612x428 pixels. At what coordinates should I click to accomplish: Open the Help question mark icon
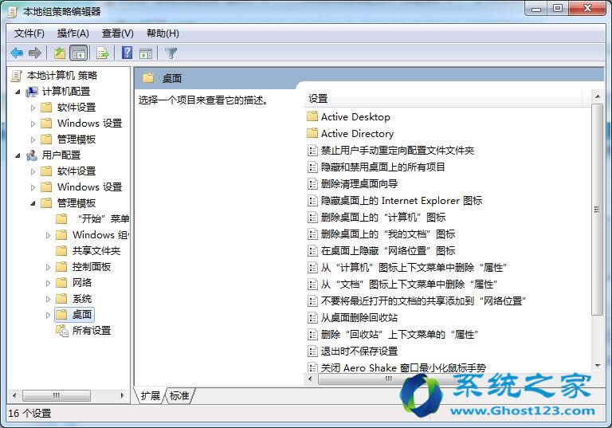click(x=127, y=53)
